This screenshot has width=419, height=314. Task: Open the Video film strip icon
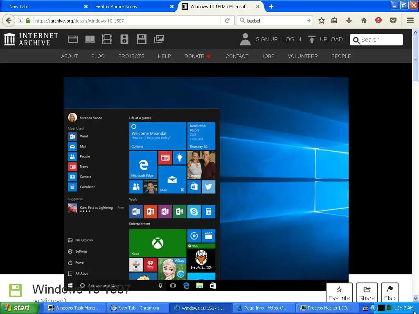(107, 39)
